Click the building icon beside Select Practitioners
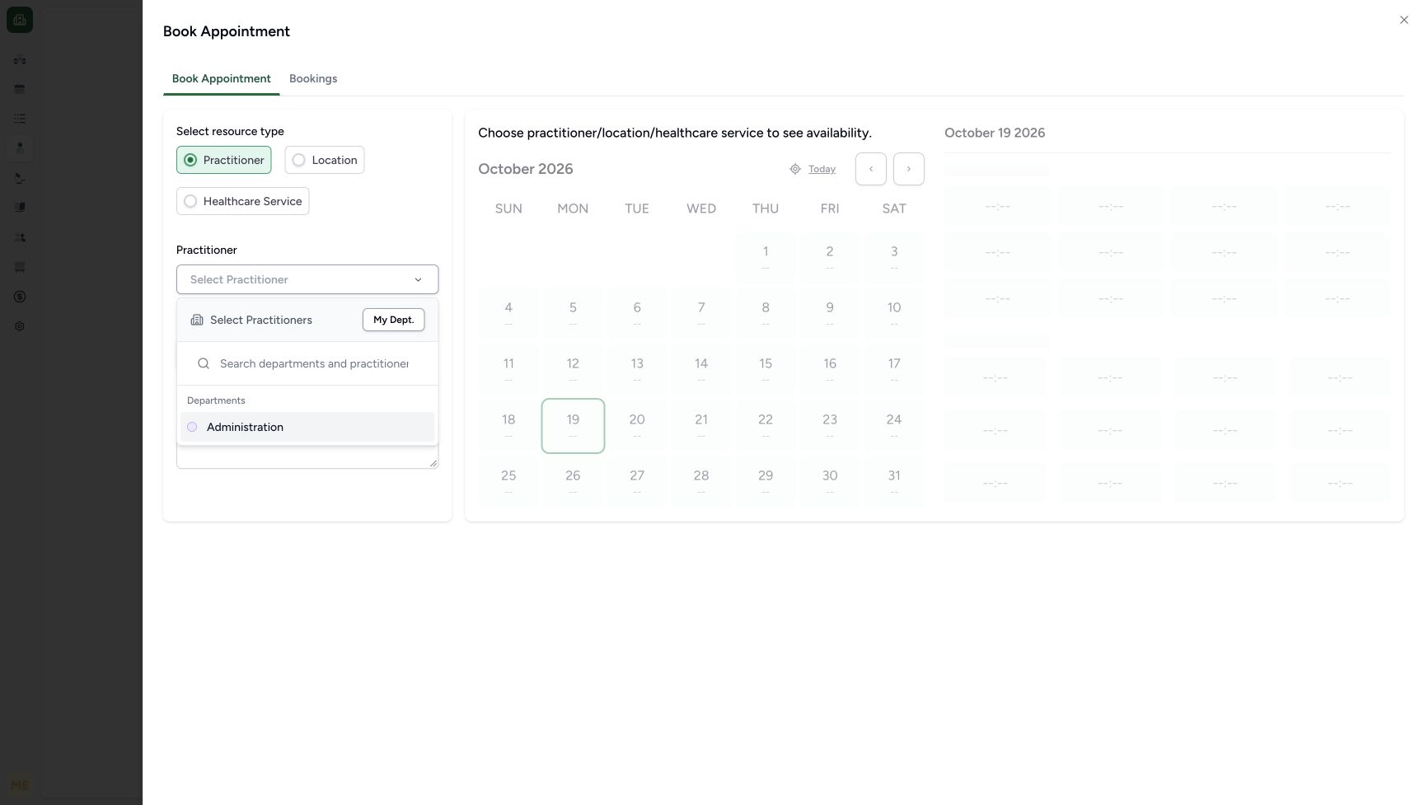This screenshot has height=805, width=1424. click(x=197, y=320)
